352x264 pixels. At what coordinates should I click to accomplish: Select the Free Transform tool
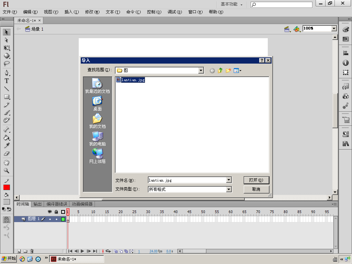tap(7, 48)
